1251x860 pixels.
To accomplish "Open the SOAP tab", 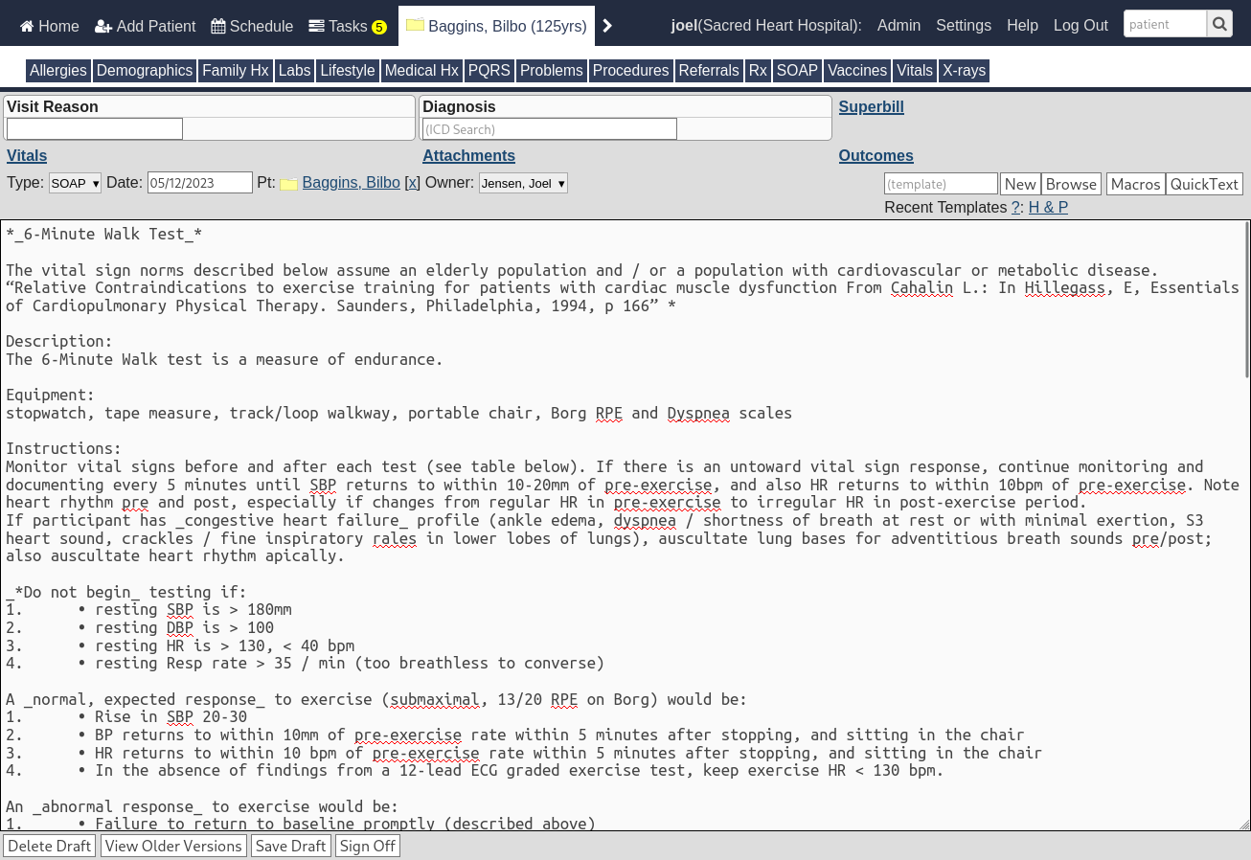I will [x=797, y=71].
